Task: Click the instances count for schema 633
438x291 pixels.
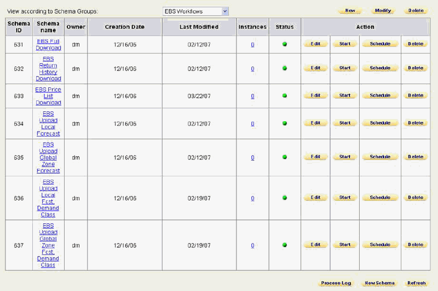Action: [x=252, y=96]
